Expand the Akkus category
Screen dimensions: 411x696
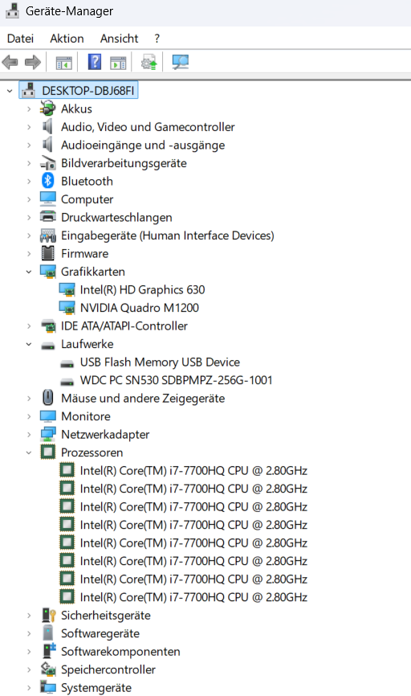(x=29, y=108)
